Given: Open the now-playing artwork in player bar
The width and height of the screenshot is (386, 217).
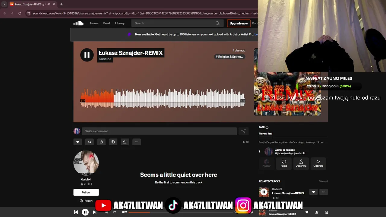Looking at the screenshot, I should 262,212.
